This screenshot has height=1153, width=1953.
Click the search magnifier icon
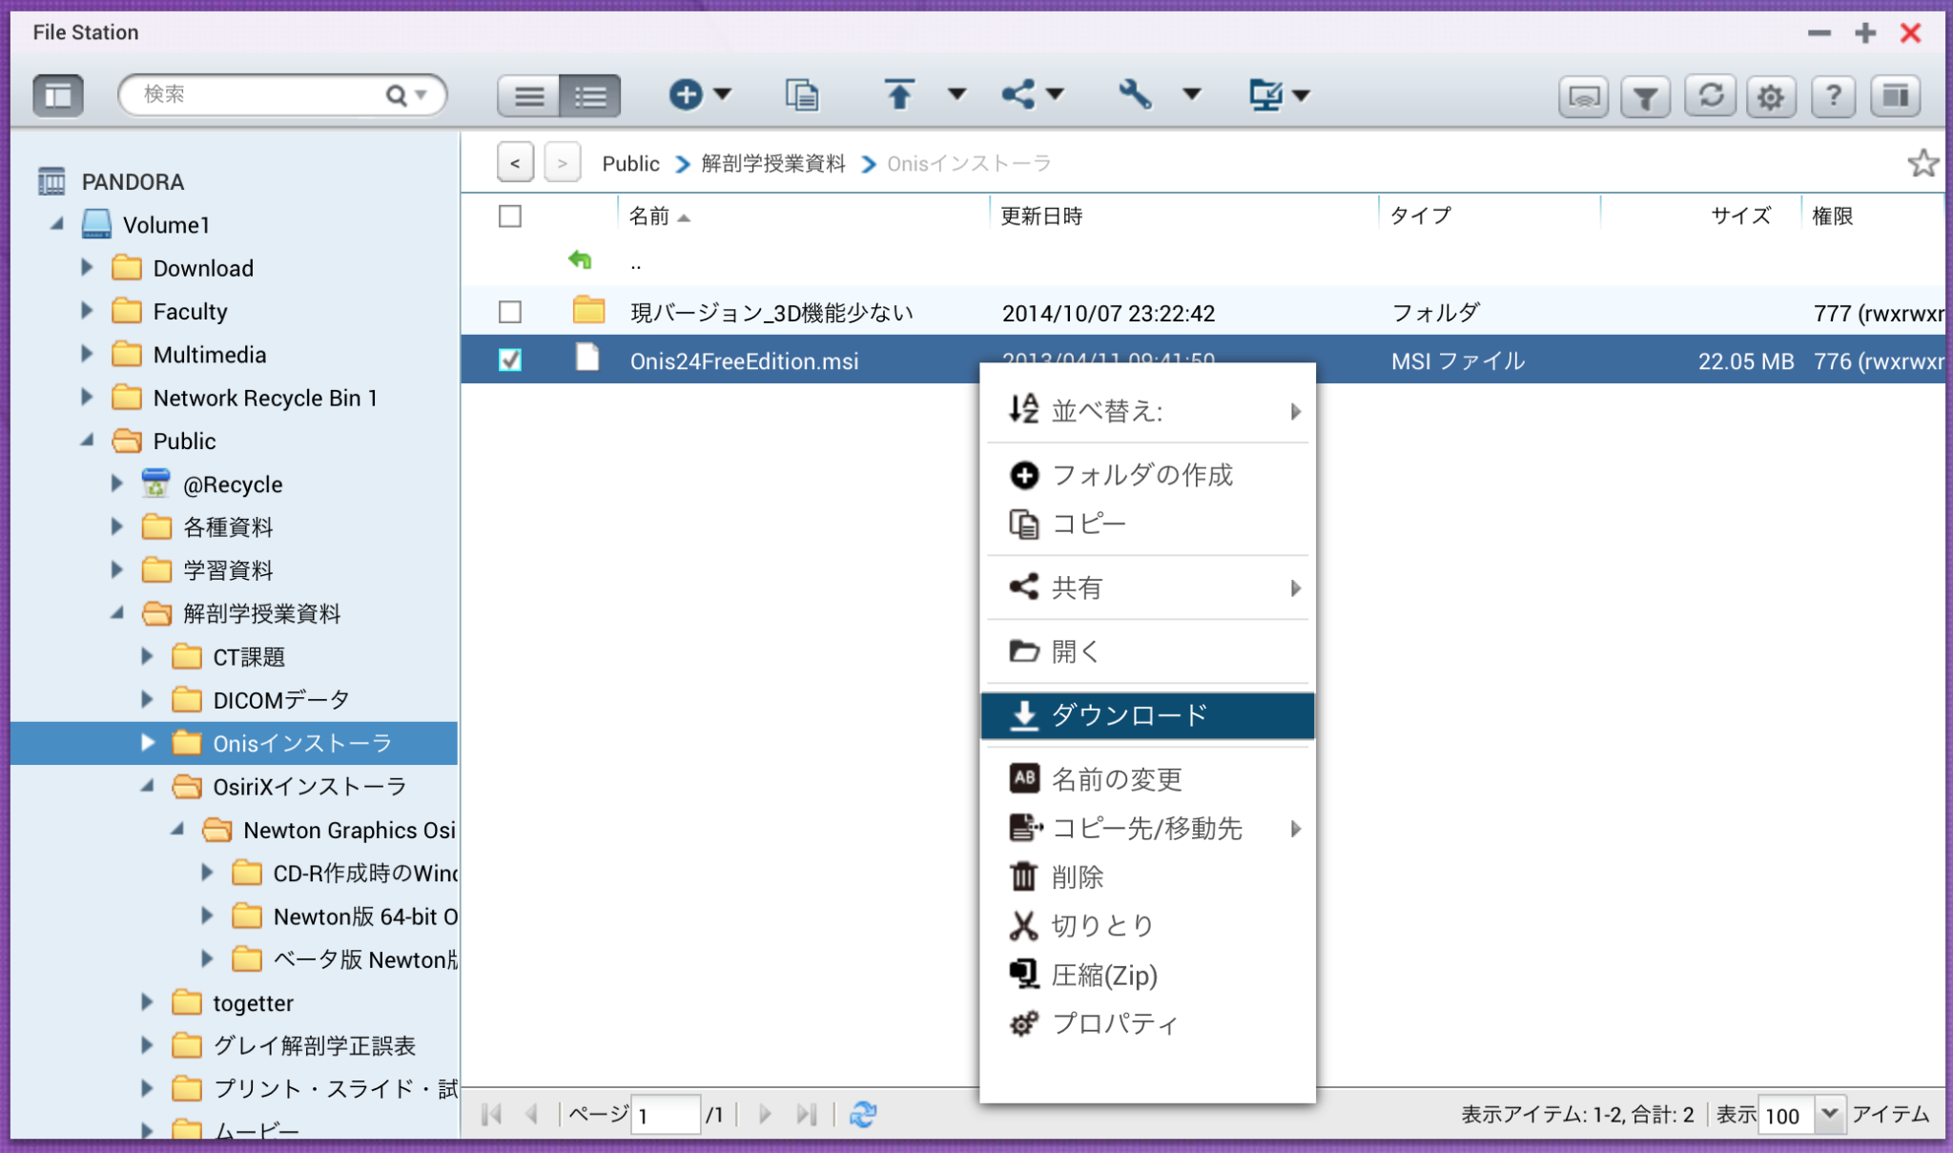point(396,94)
